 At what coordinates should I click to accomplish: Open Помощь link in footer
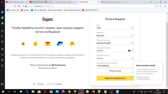[41, 84]
